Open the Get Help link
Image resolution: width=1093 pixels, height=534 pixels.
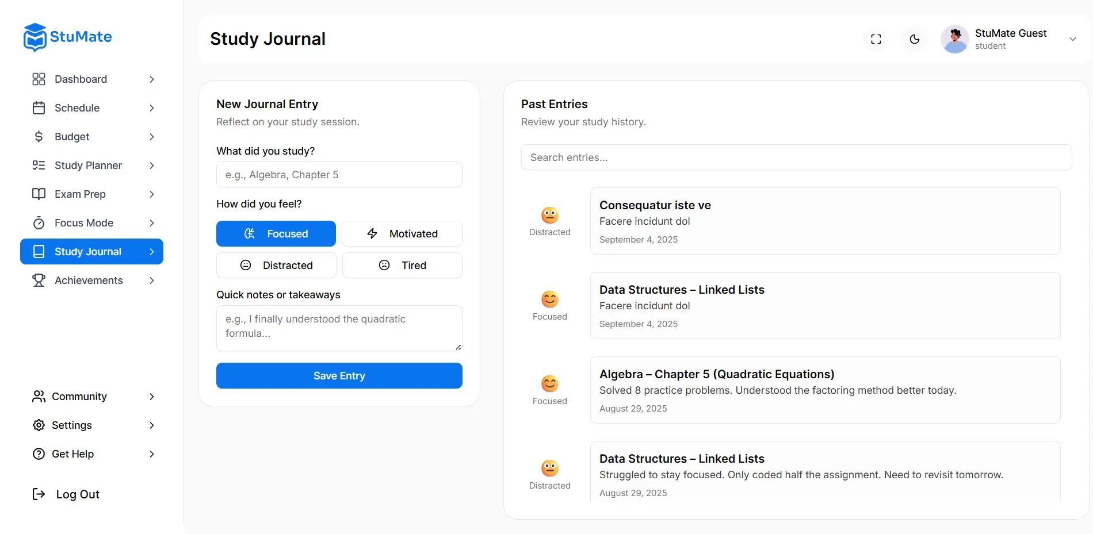(72, 454)
